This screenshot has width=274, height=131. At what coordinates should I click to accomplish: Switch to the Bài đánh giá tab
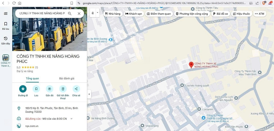pos(67,78)
